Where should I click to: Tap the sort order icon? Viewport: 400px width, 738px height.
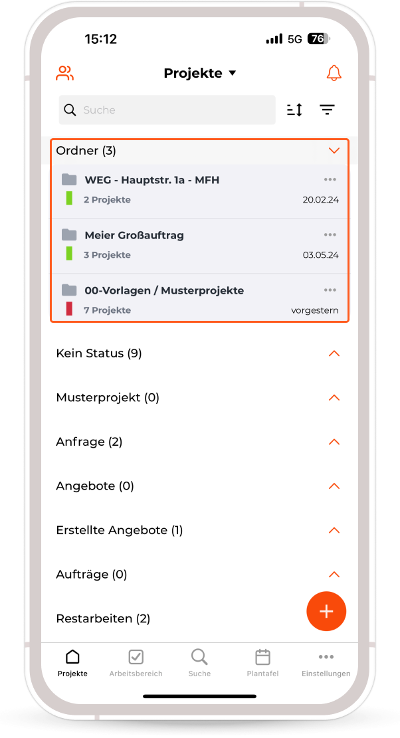point(294,110)
